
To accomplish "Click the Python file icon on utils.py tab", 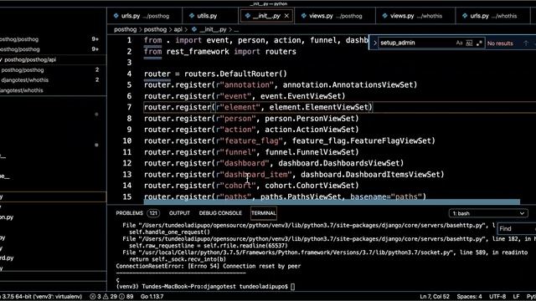I will click(192, 16).
